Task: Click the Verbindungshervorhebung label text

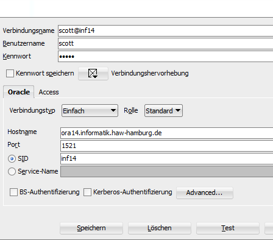Action: click(x=150, y=73)
